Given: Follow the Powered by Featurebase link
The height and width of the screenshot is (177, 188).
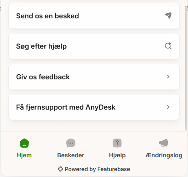Looking at the screenshot, I should (94, 169).
